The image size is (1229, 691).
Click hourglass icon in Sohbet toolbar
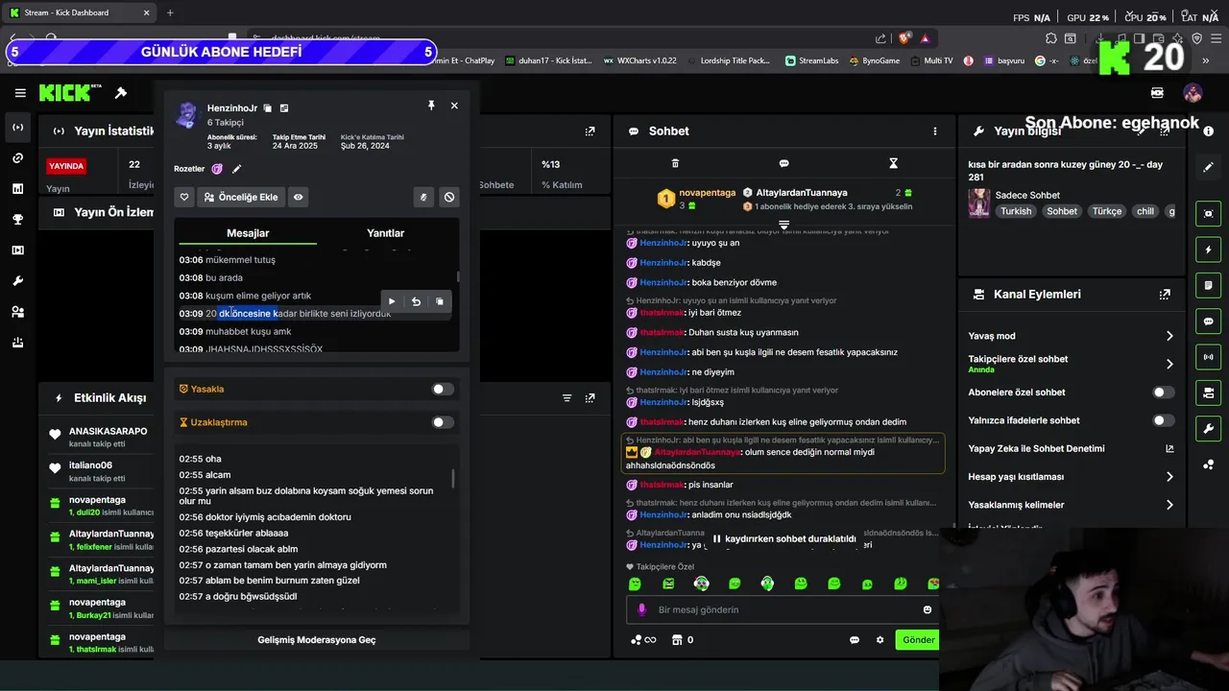click(x=893, y=164)
